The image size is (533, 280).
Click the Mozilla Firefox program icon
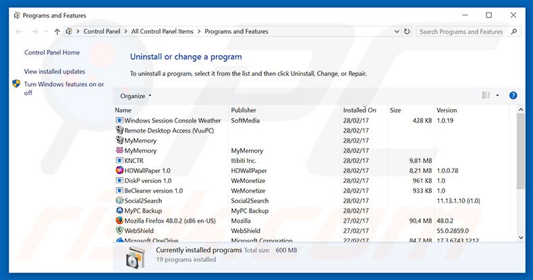click(x=119, y=220)
